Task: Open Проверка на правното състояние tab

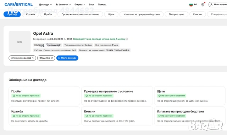Action: pyautogui.click(x=80, y=14)
